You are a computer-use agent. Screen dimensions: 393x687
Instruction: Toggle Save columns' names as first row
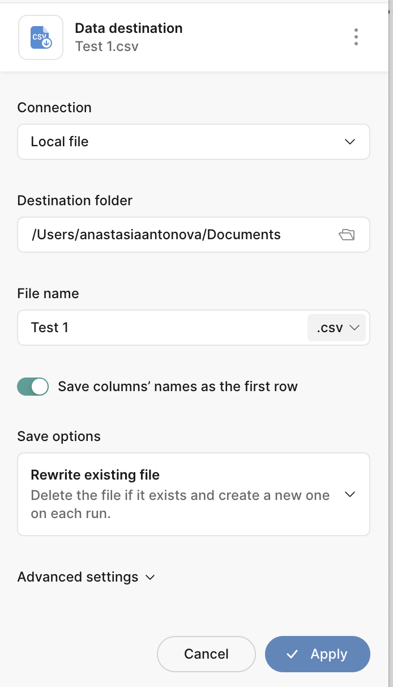(x=33, y=387)
